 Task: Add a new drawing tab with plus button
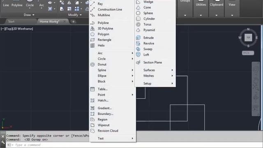click(x=73, y=21)
